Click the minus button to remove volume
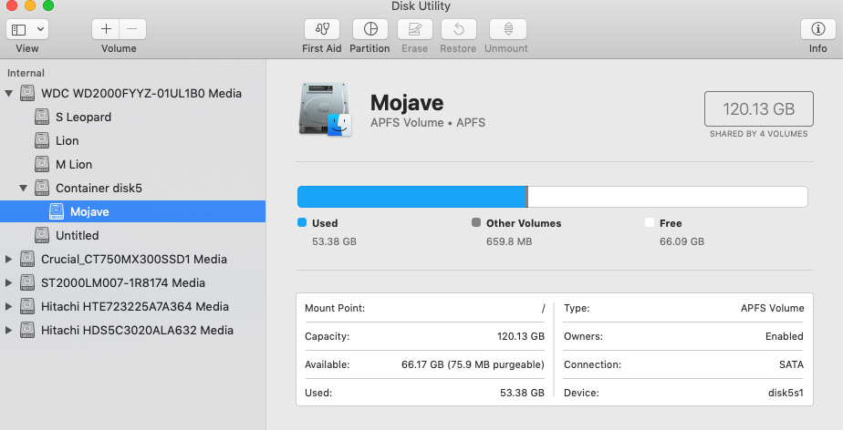The image size is (843, 430). point(133,29)
